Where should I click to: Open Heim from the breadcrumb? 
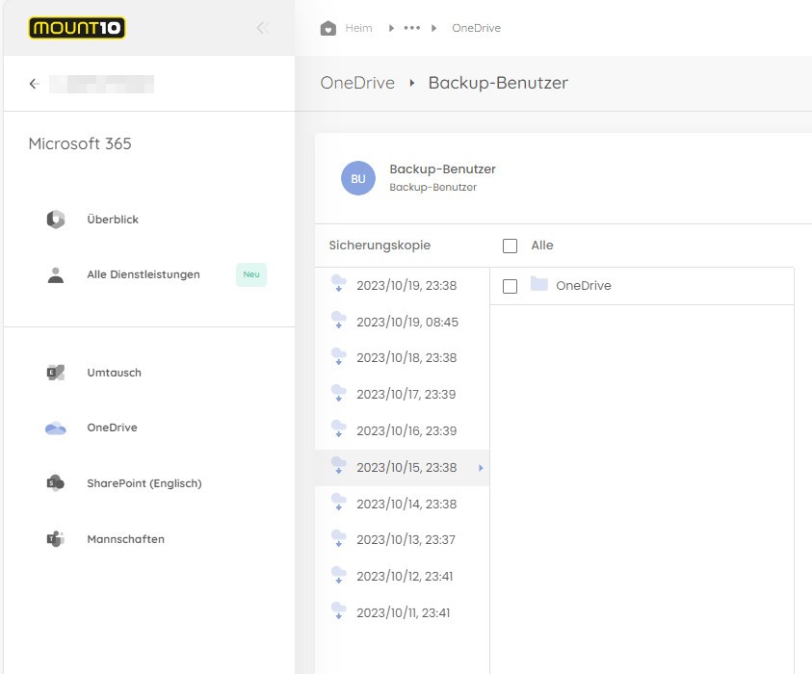click(354, 28)
